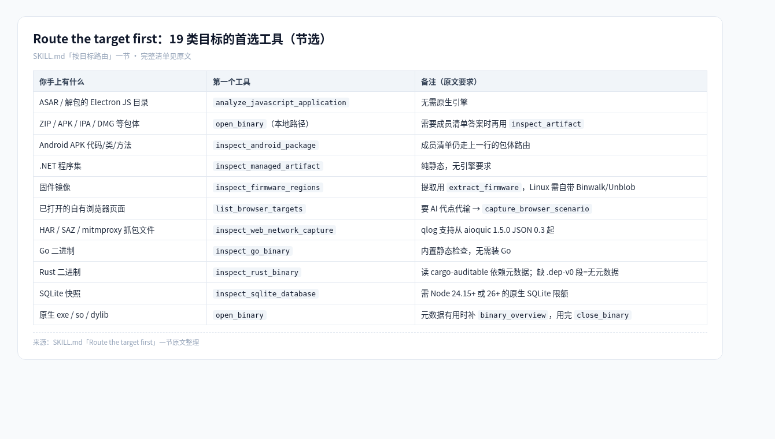Click open_binary in the ZIP/APK row
Image resolution: width=775 pixels, height=439 pixels.
click(x=239, y=124)
